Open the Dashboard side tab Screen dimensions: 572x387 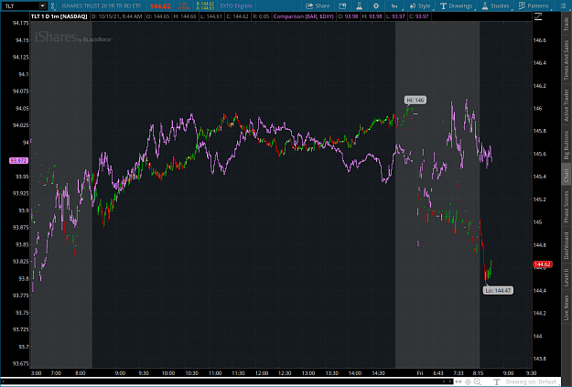tap(567, 245)
